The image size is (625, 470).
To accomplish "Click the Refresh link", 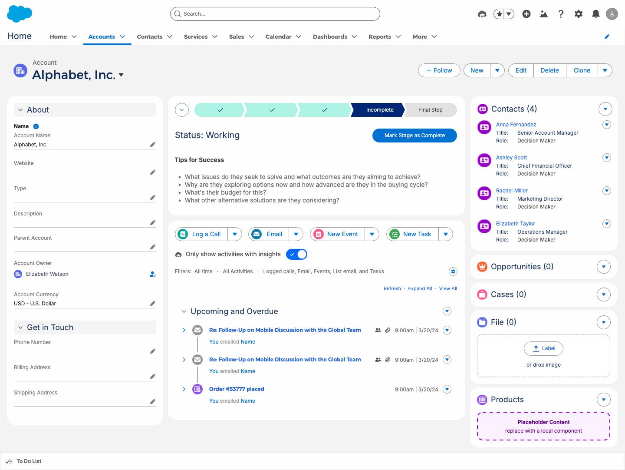I will pos(392,288).
